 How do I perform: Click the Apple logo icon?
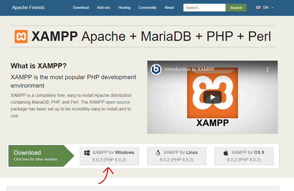click(x=226, y=153)
